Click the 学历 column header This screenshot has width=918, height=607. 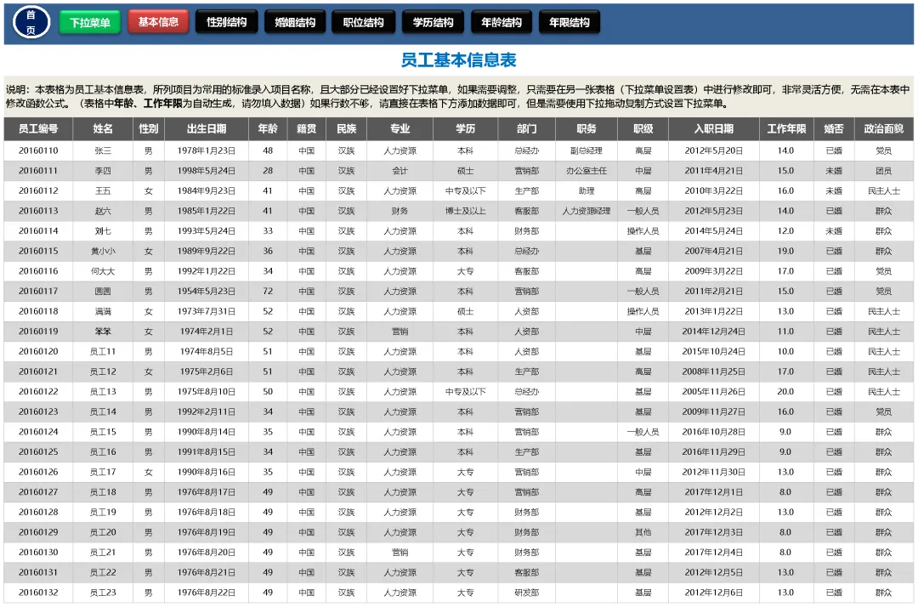point(466,128)
